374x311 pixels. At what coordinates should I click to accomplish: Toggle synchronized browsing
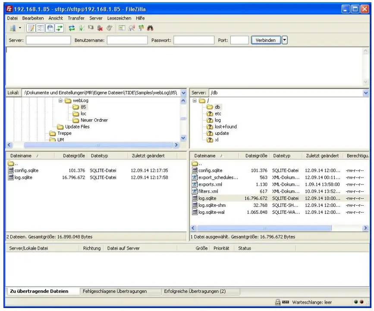pyautogui.click(x=140, y=29)
